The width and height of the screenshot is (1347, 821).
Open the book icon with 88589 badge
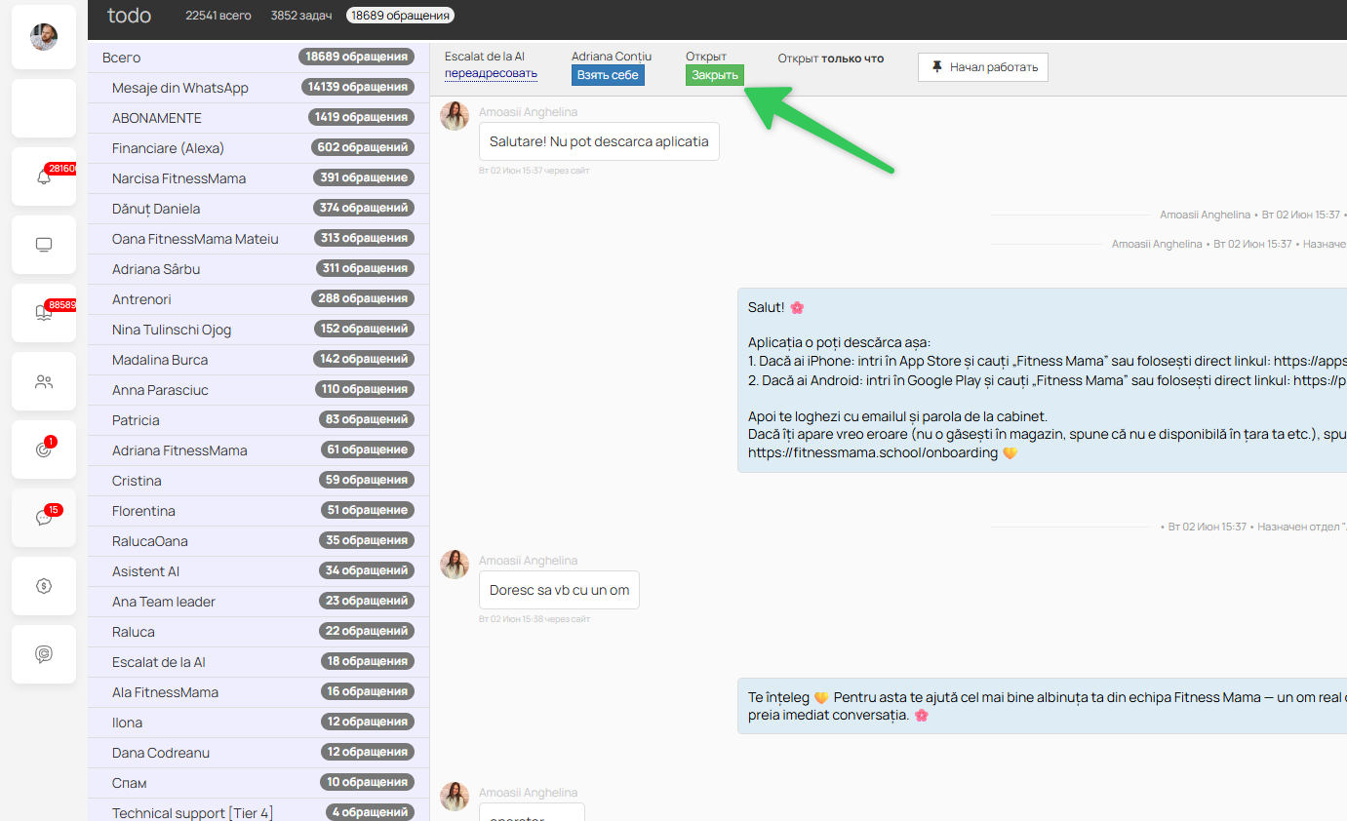coord(44,313)
